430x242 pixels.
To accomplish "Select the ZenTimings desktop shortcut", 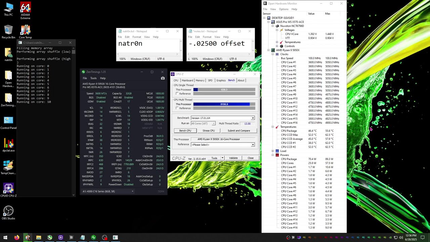I will pos(8,100).
